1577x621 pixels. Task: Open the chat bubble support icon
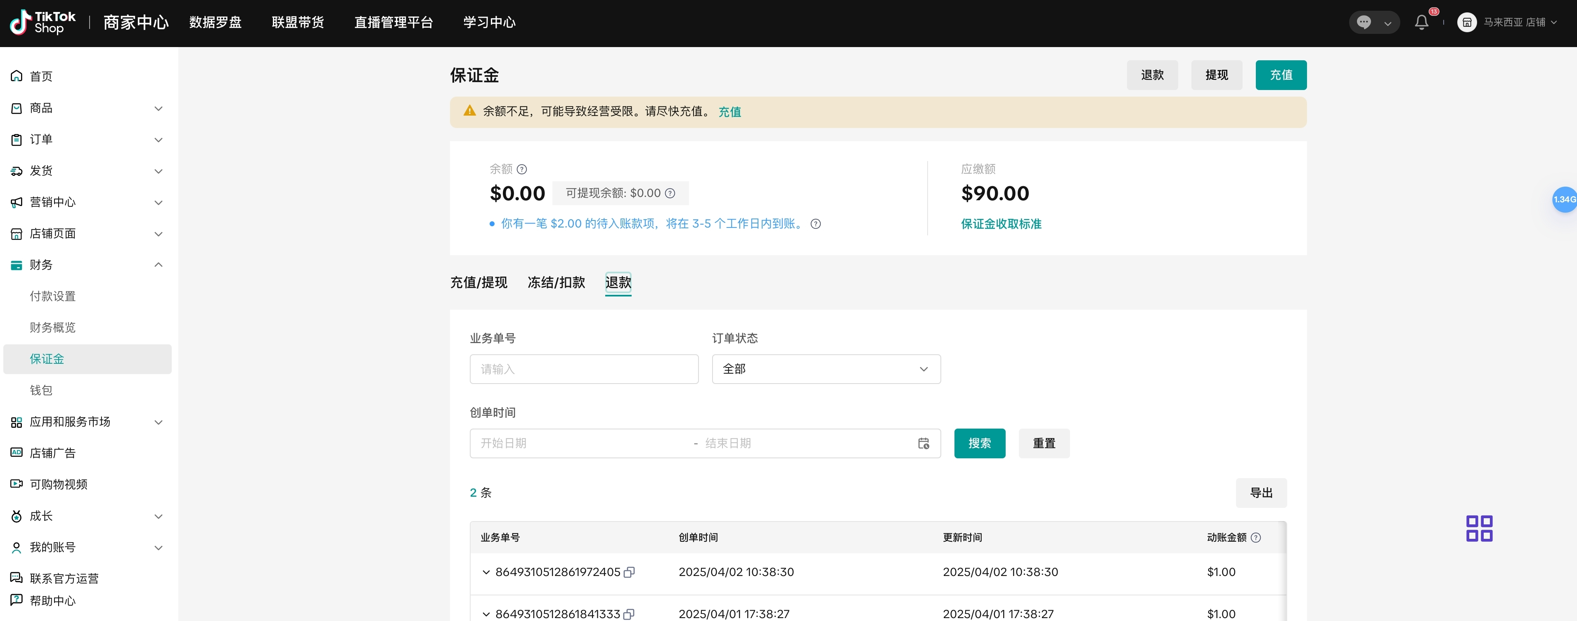tap(1363, 23)
